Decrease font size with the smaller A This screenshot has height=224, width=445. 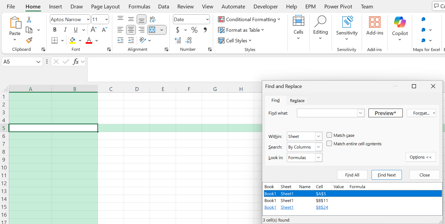105,30
